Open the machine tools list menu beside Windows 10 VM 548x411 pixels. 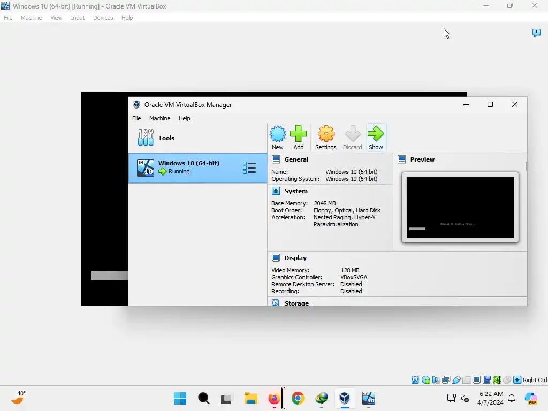249,168
